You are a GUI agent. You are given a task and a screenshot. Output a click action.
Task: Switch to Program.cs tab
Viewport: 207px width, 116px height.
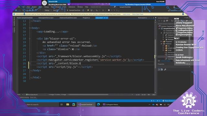[86, 18]
